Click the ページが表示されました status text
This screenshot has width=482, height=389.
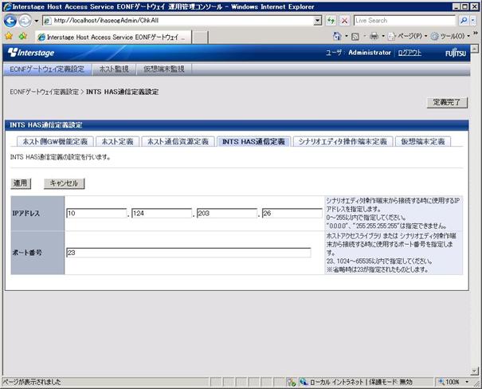coord(32,382)
